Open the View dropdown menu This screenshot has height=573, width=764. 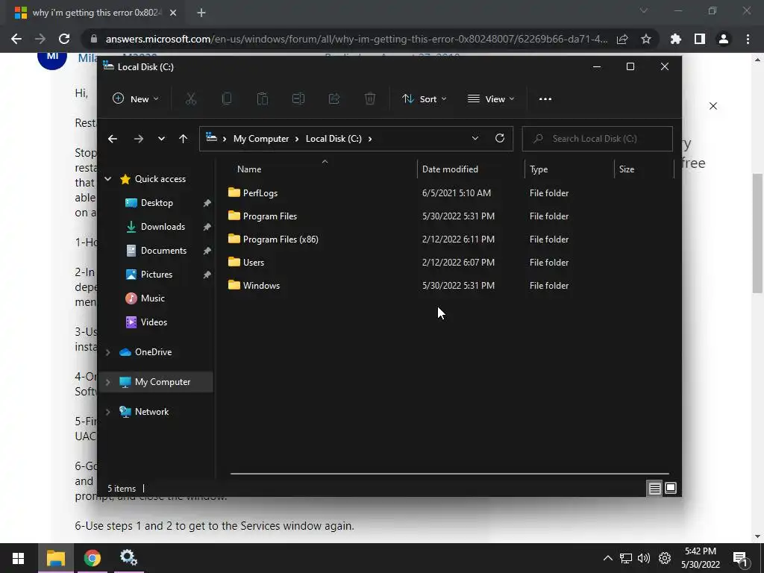coord(491,99)
